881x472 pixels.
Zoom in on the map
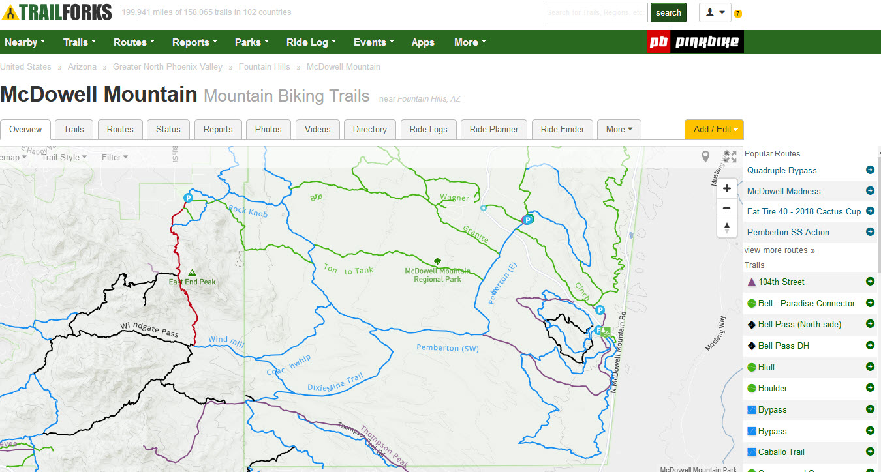[727, 189]
